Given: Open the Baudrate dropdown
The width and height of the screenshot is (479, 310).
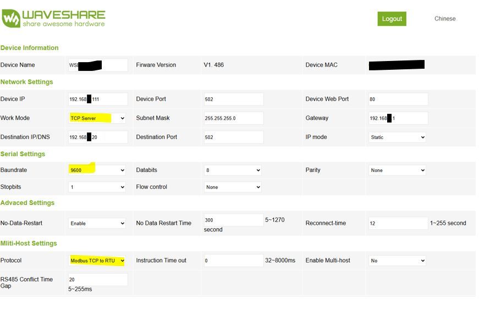Looking at the screenshot, I should [x=97, y=170].
